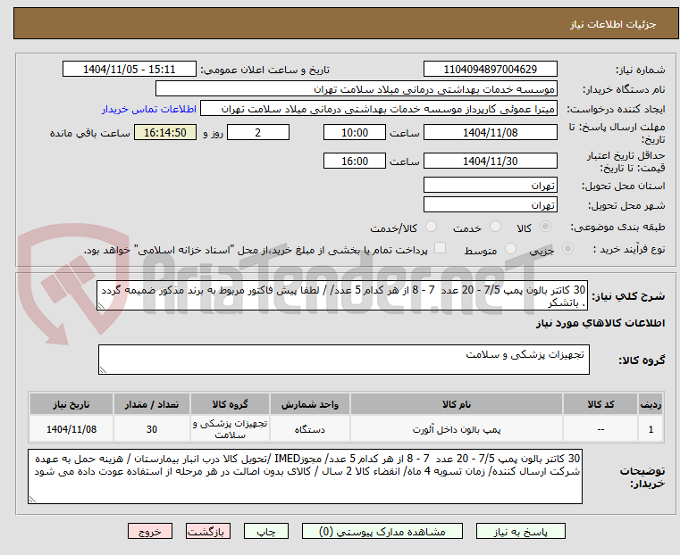Select the کالا/خدمت radio button

431,227
